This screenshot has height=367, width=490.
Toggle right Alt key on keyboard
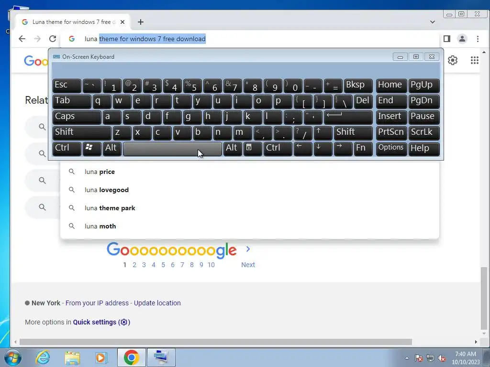click(233, 149)
